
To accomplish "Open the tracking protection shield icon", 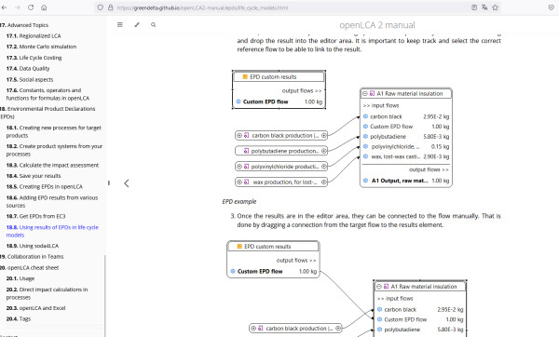I will coord(101,7).
